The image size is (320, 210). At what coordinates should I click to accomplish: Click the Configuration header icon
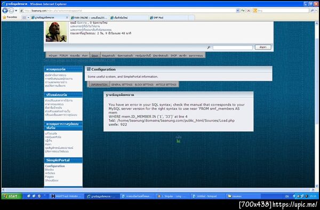coord(89,69)
